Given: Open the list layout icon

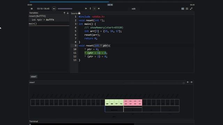Looking at the screenshot, I should (187, 9).
